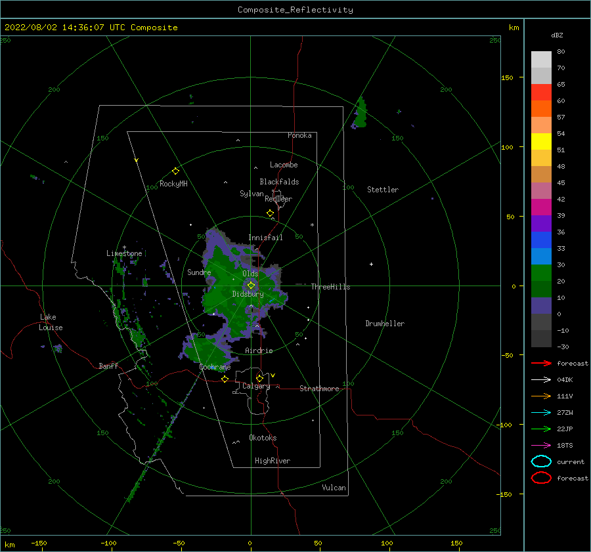Click the purple swatch below 39 dBZ
The height and width of the screenshot is (552, 591).
pyautogui.click(x=541, y=224)
